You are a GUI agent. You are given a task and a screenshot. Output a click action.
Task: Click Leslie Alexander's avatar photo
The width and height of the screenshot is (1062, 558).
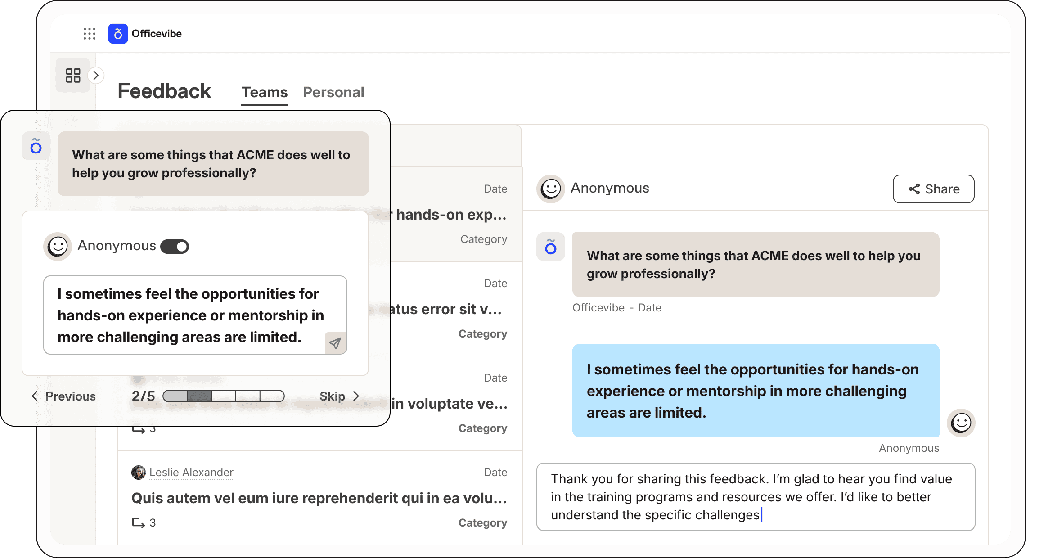point(138,472)
